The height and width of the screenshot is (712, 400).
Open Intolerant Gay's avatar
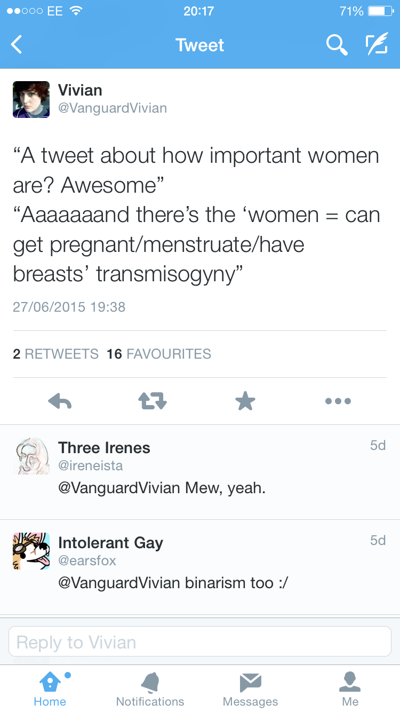[31, 551]
